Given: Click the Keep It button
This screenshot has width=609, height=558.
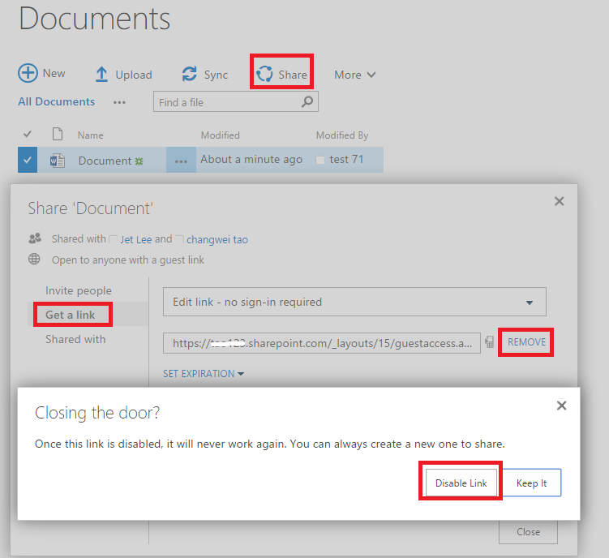Looking at the screenshot, I should 531,483.
